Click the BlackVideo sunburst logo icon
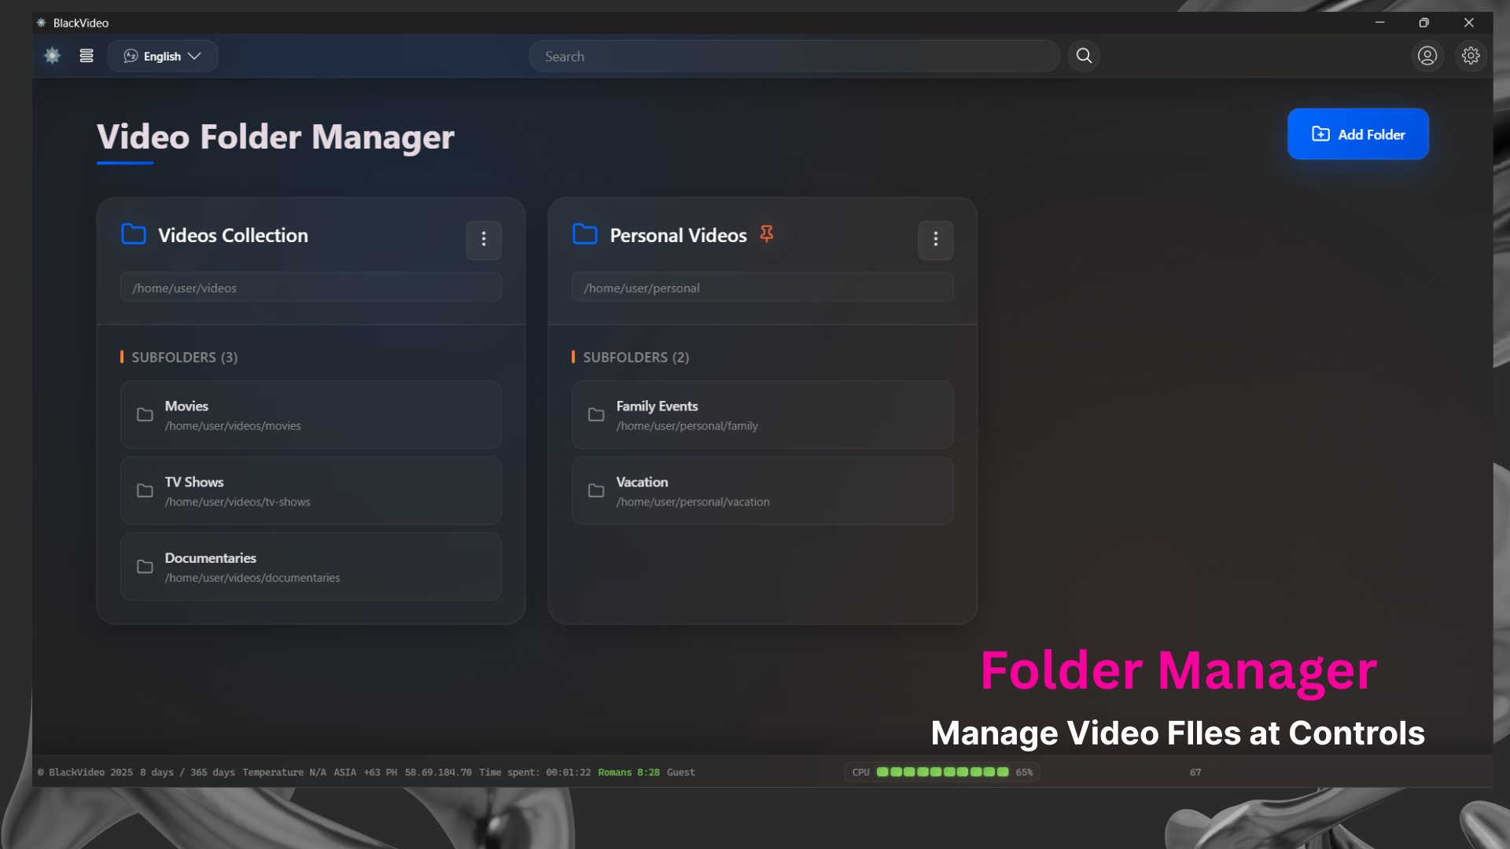 [52, 56]
